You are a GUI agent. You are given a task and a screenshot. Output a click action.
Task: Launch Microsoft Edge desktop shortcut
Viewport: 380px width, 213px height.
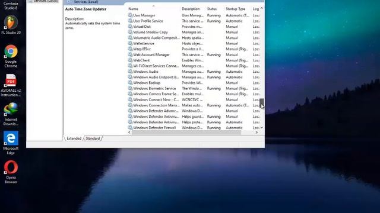[x=11, y=143]
